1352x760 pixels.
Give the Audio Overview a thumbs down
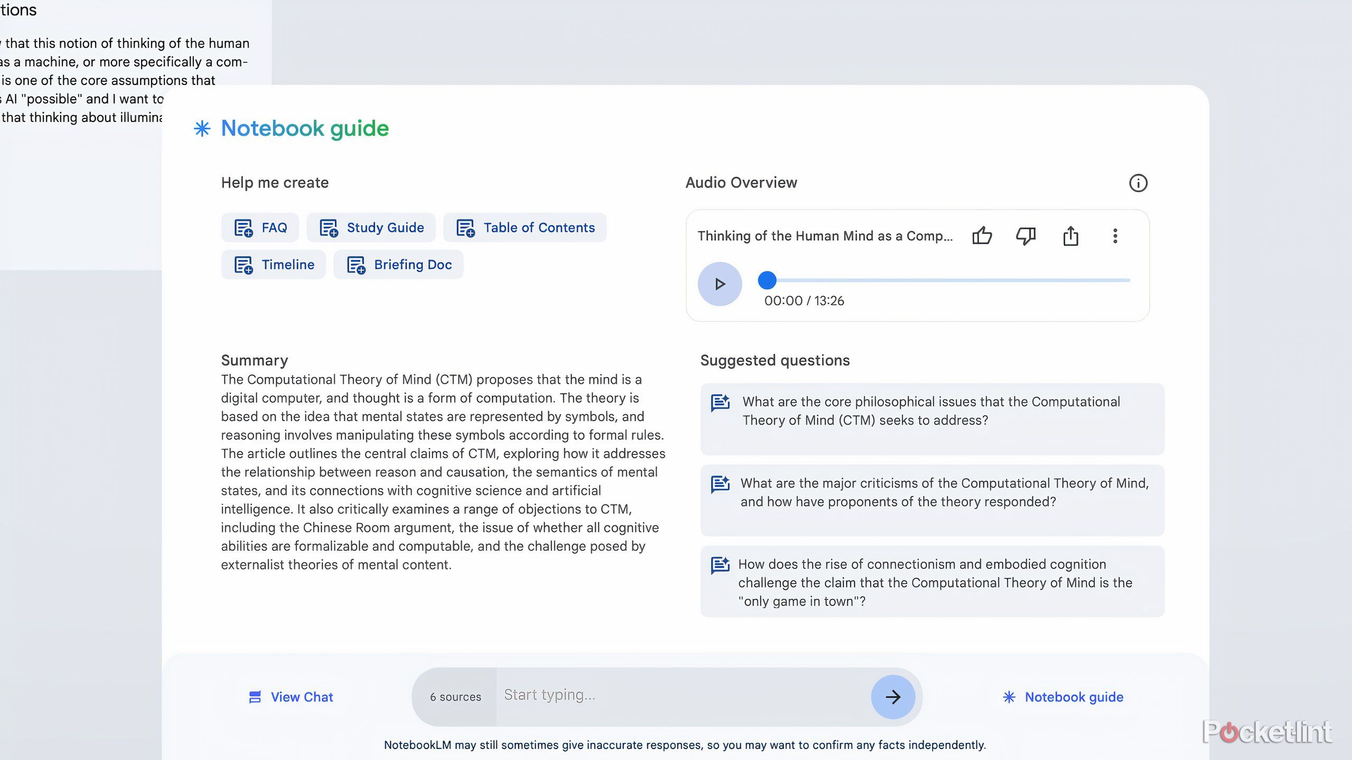[x=1025, y=236]
